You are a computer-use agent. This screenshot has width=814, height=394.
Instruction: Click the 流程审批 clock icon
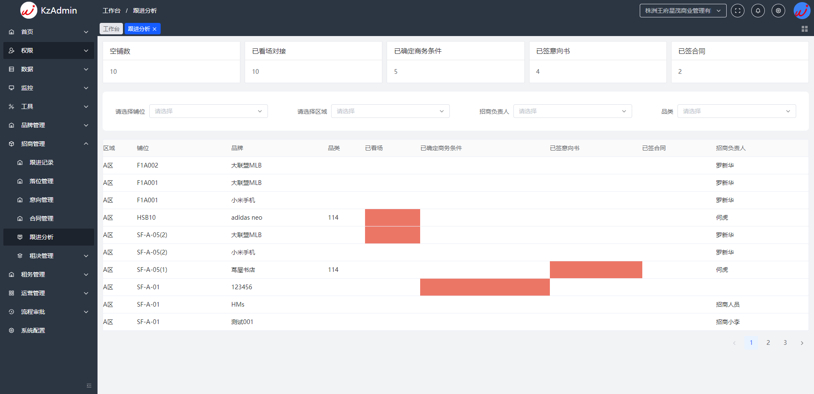click(x=11, y=312)
